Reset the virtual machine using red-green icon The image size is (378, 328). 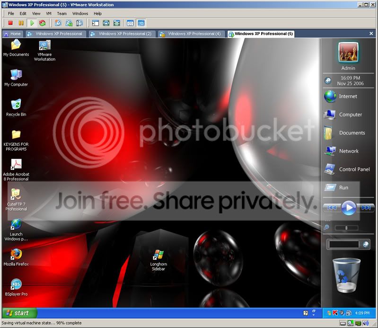pyautogui.click(x=43, y=23)
